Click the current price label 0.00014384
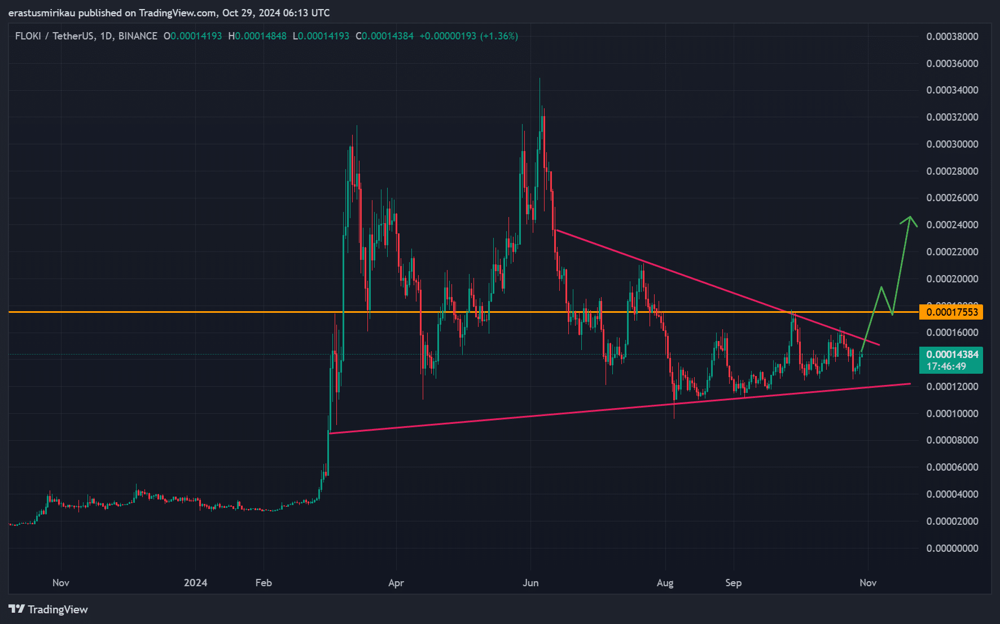1000x624 pixels. tap(952, 355)
